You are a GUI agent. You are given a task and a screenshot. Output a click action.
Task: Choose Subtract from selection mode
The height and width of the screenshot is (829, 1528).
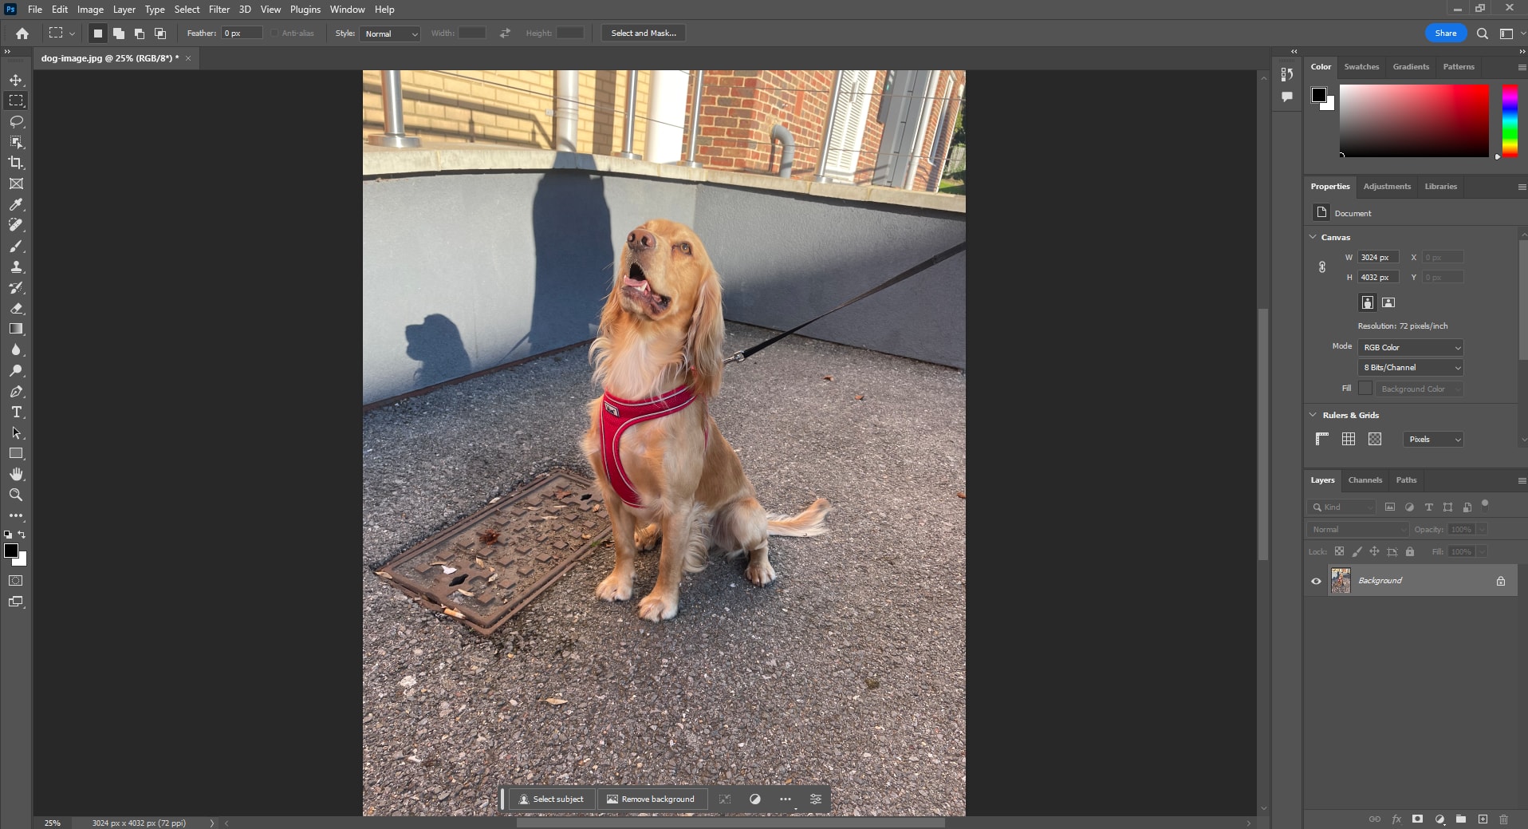click(140, 34)
